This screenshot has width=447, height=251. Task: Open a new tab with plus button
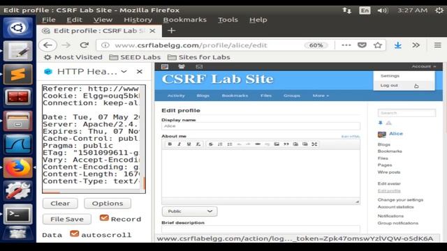pyautogui.click(x=171, y=31)
